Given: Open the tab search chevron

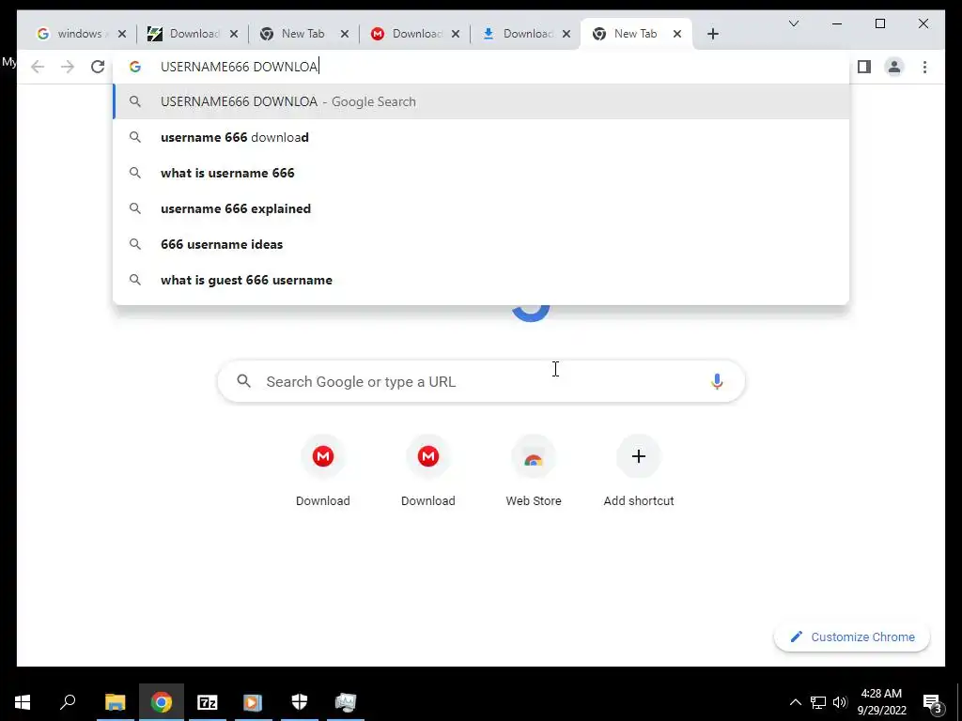Looking at the screenshot, I should [793, 23].
